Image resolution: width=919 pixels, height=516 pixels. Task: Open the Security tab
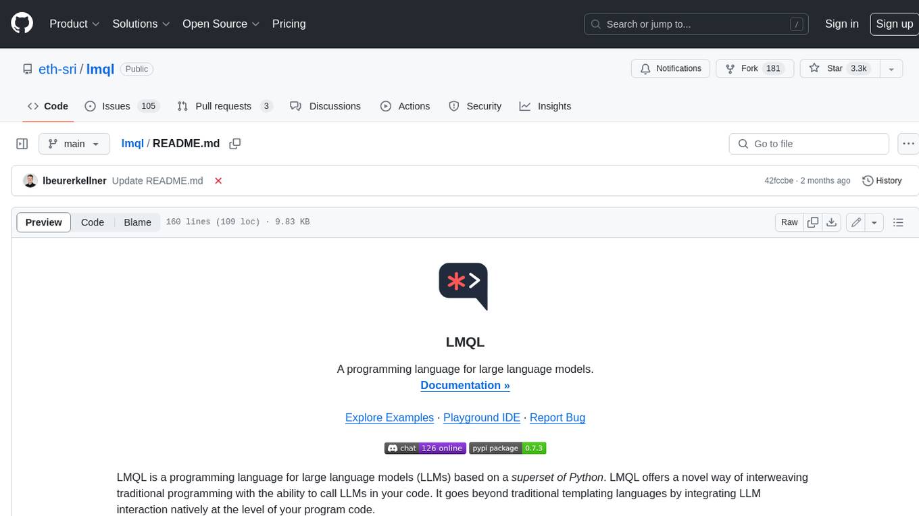tap(475, 106)
